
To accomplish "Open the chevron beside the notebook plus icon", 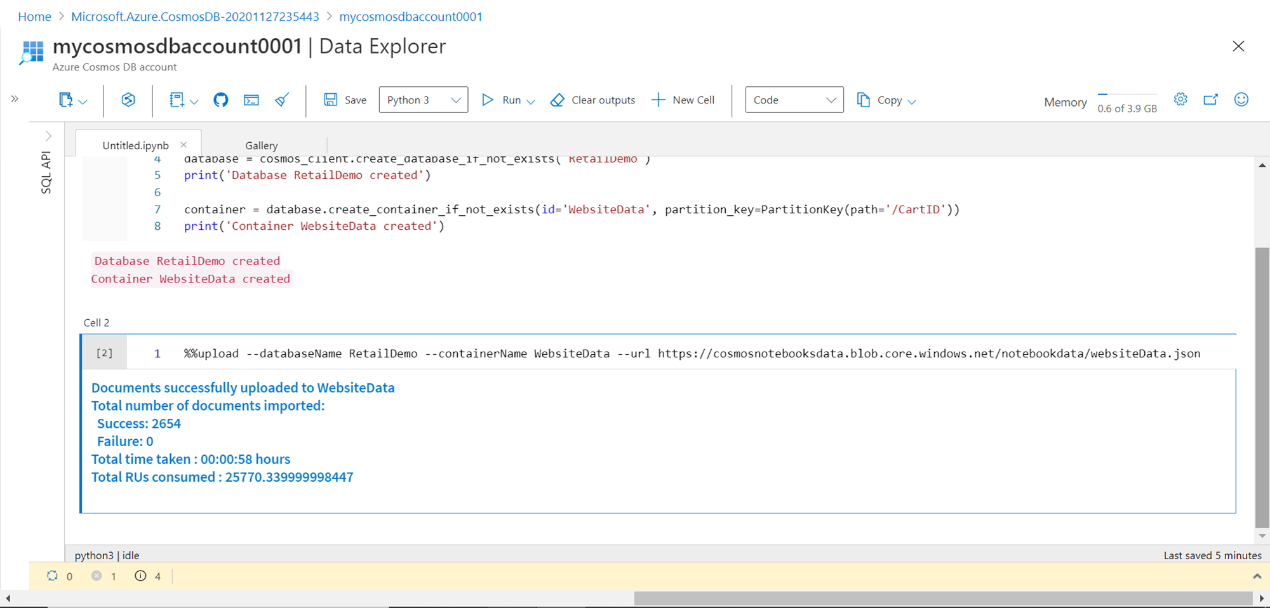I will tap(194, 102).
